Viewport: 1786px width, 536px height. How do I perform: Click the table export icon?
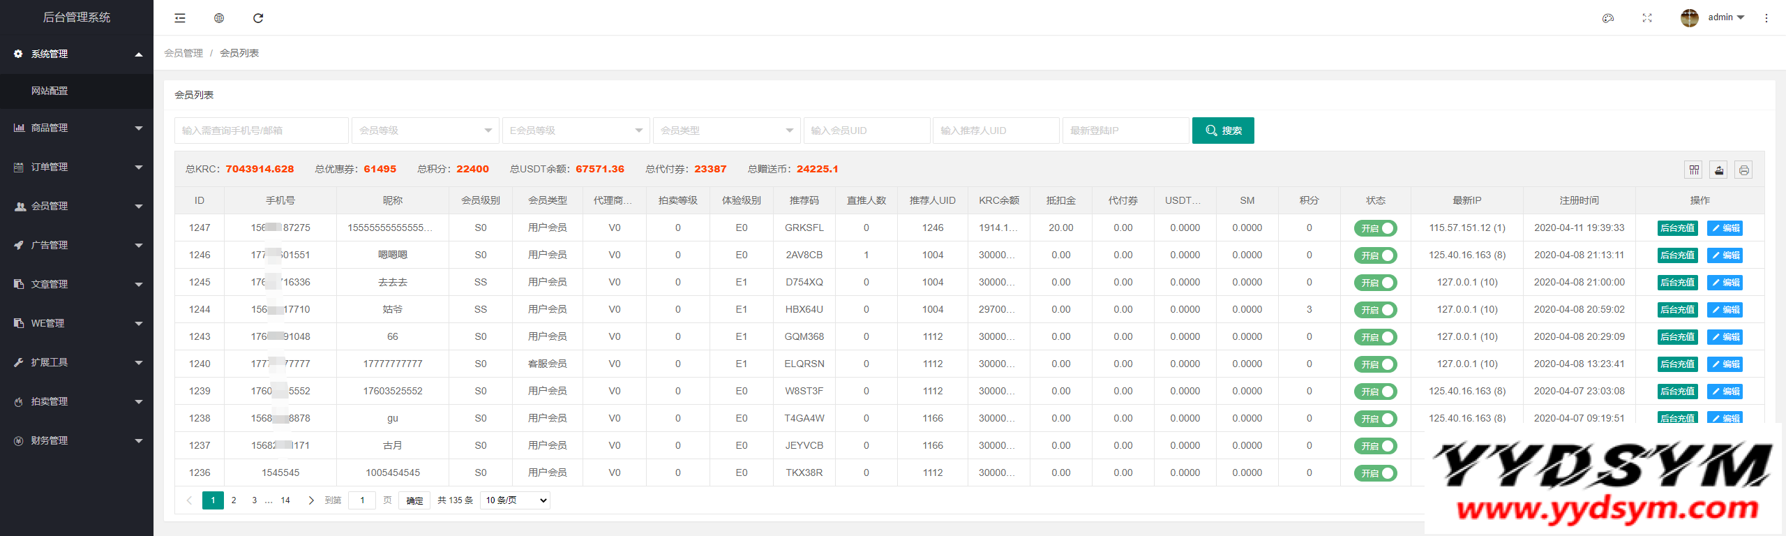pyautogui.click(x=1719, y=170)
